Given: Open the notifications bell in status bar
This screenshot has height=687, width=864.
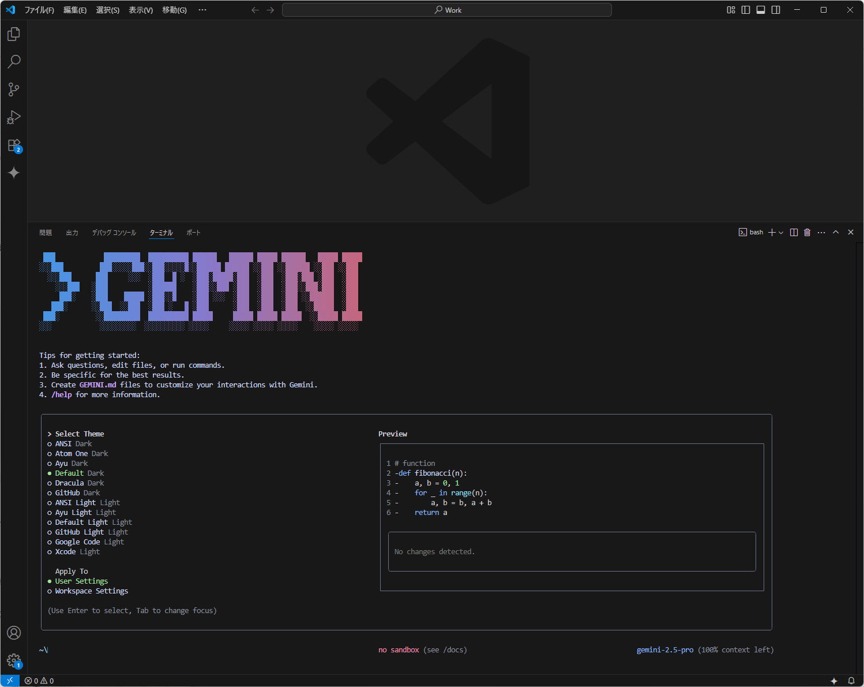Looking at the screenshot, I should (851, 681).
